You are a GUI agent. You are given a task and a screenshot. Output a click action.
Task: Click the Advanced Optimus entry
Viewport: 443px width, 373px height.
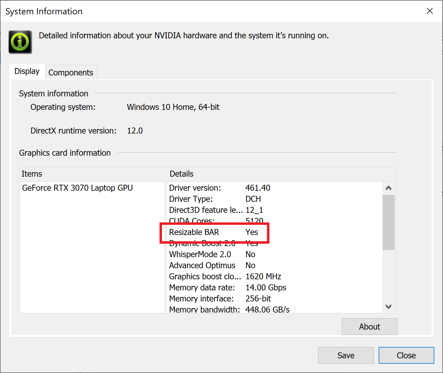tap(202, 266)
